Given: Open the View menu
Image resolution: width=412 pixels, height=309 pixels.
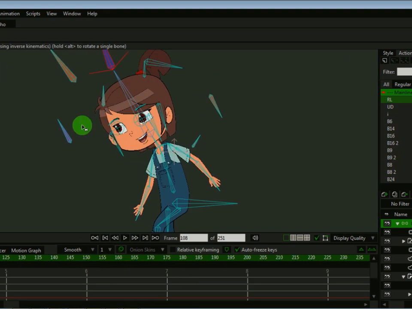Looking at the screenshot, I should click(51, 14).
